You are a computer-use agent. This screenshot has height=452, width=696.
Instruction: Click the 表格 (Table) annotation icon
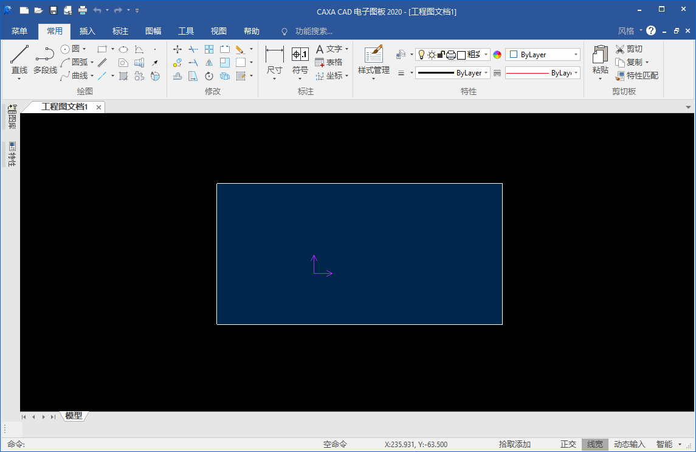[x=320, y=63]
